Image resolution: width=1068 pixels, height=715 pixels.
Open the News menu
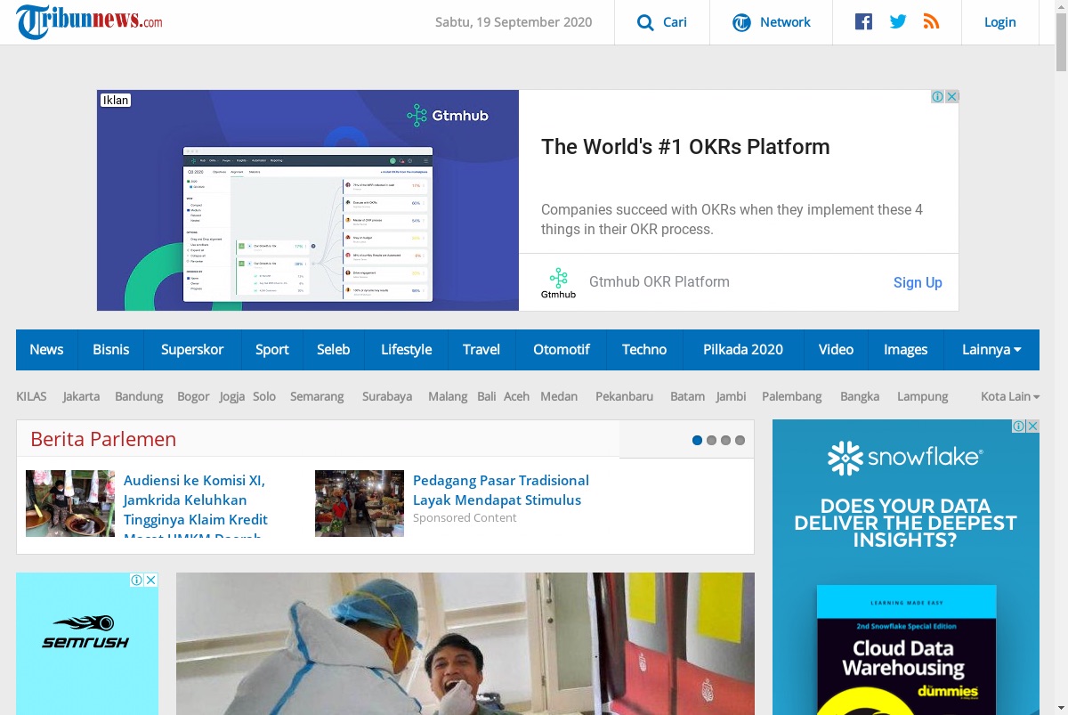46,350
